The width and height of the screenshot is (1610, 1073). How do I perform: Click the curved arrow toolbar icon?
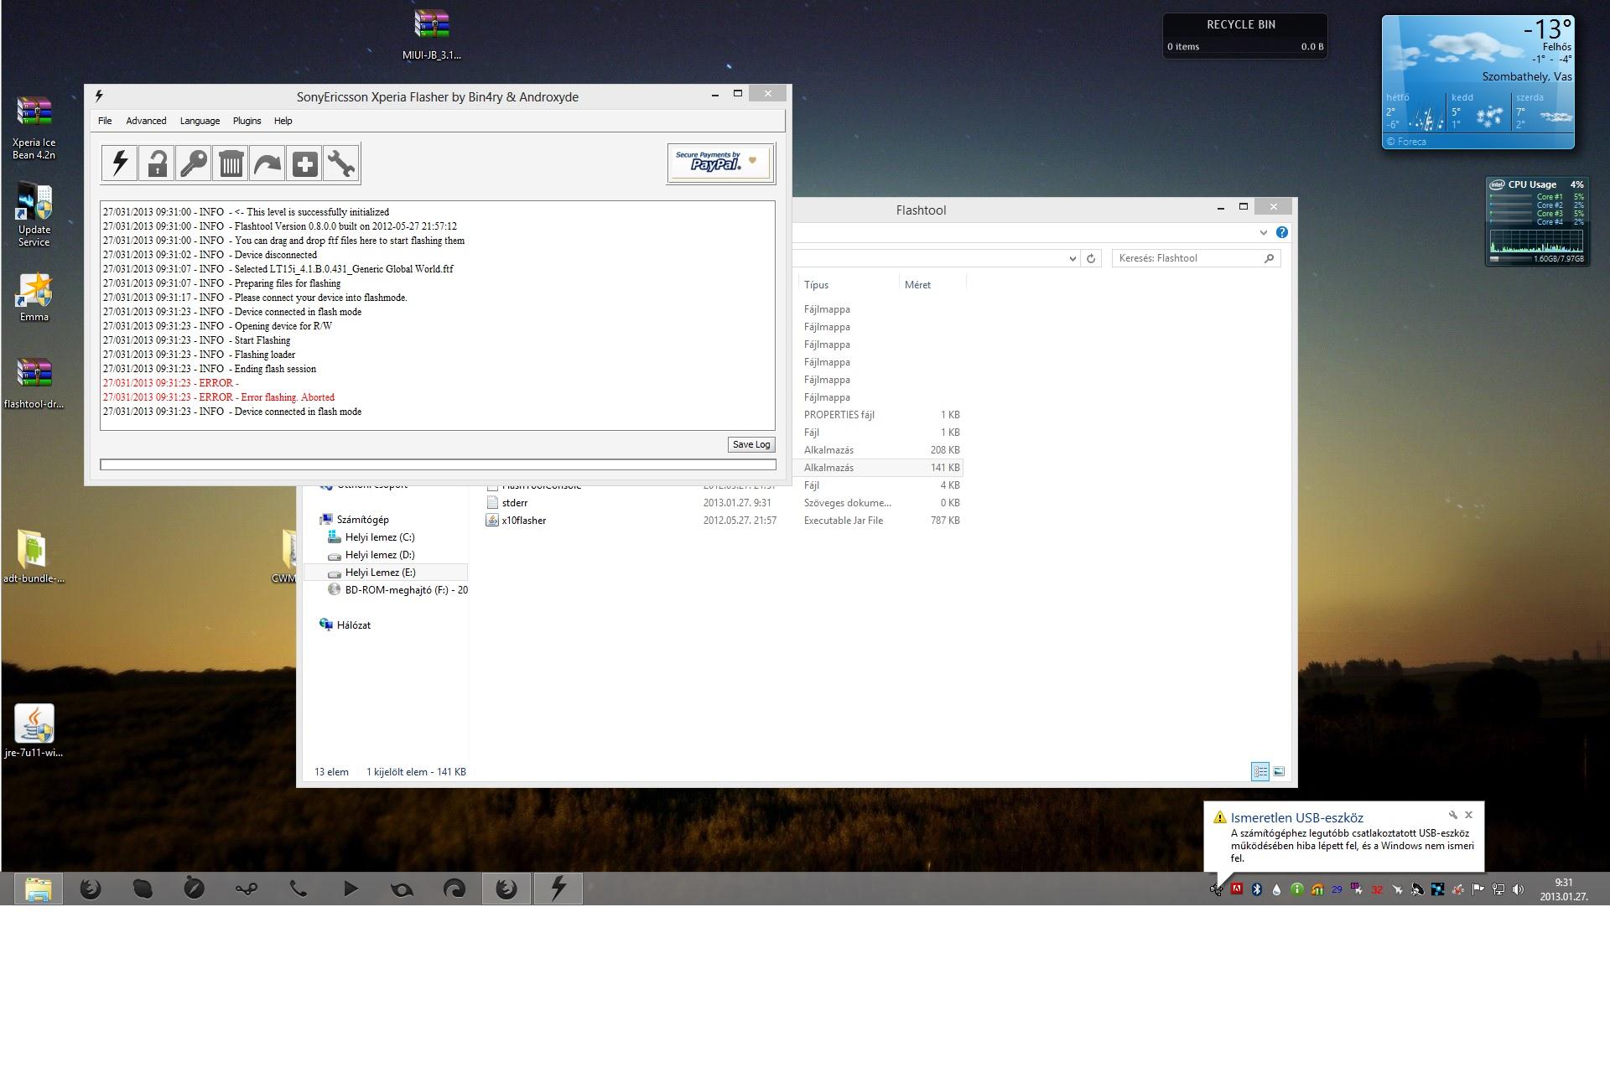point(267,163)
